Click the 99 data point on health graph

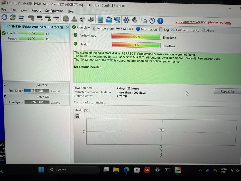[162, 130]
